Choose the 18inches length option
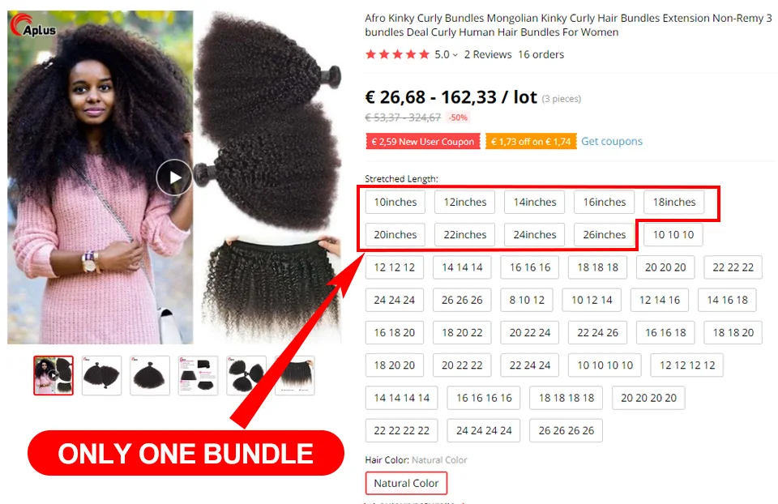 [673, 202]
